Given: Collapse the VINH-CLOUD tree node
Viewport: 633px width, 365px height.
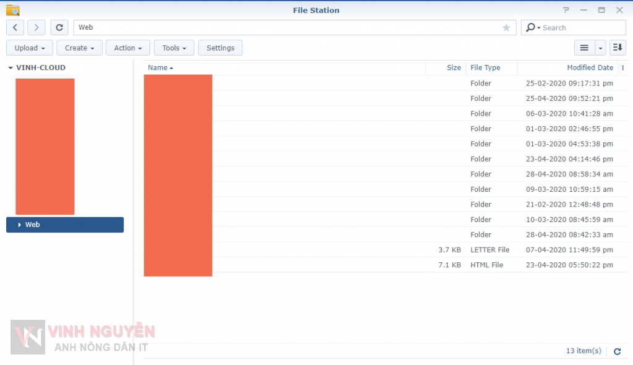Looking at the screenshot, I should 11,68.
